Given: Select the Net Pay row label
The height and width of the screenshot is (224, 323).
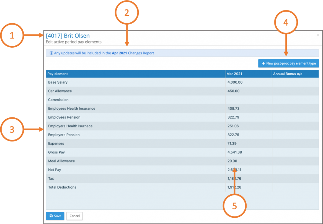Looking at the screenshot, I should (55, 170).
